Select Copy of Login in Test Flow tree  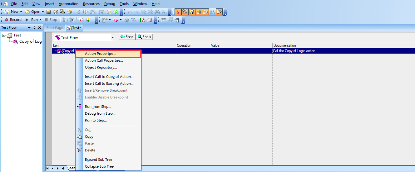coord(30,41)
